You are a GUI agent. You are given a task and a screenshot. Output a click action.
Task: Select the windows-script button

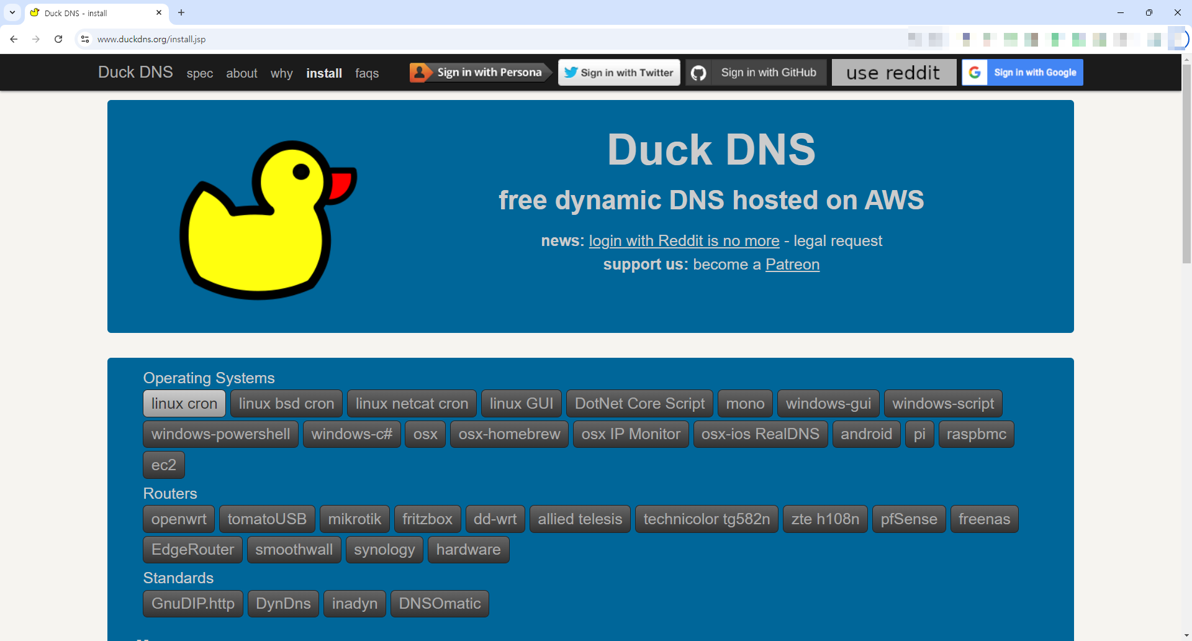coord(943,404)
